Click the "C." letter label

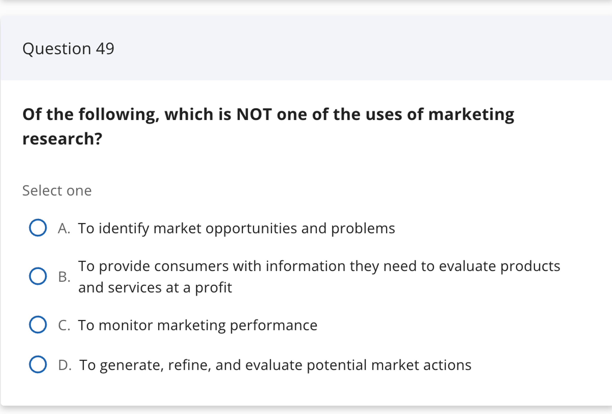click(x=64, y=325)
